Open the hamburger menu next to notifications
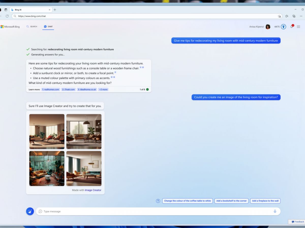The width and height of the screenshot is (305, 228). [x=298, y=27]
